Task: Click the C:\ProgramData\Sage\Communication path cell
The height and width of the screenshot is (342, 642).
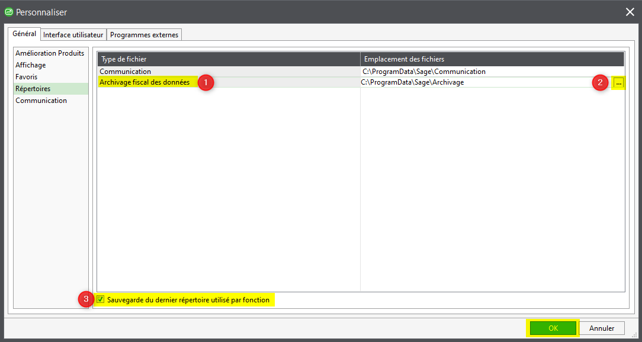Action: [x=424, y=72]
